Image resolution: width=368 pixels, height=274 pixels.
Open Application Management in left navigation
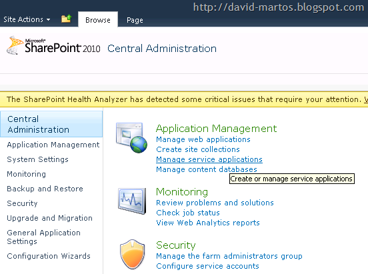click(x=53, y=145)
